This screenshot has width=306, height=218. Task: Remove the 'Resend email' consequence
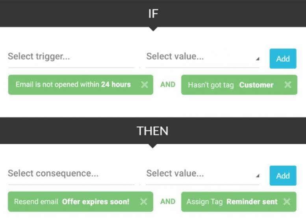(144, 201)
